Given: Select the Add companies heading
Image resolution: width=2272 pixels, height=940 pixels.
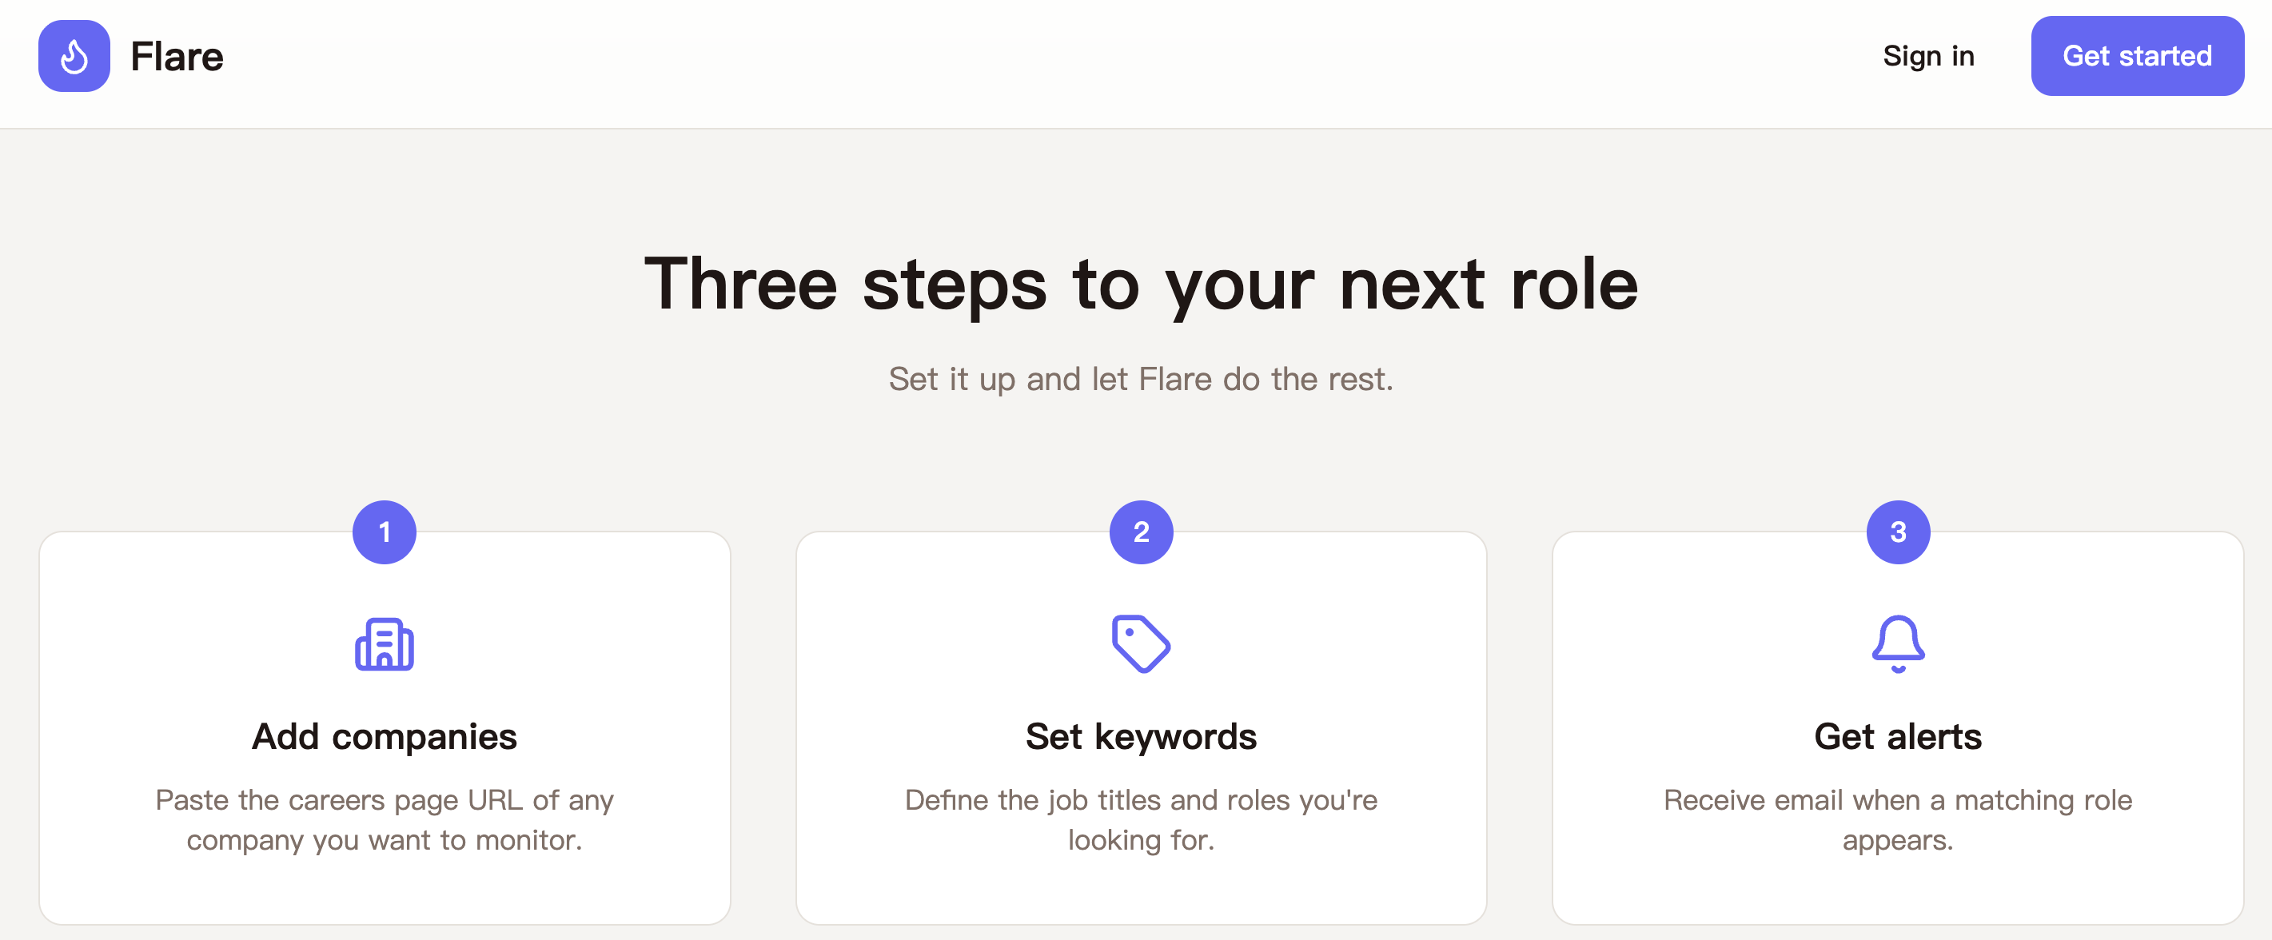Looking at the screenshot, I should (x=385, y=736).
